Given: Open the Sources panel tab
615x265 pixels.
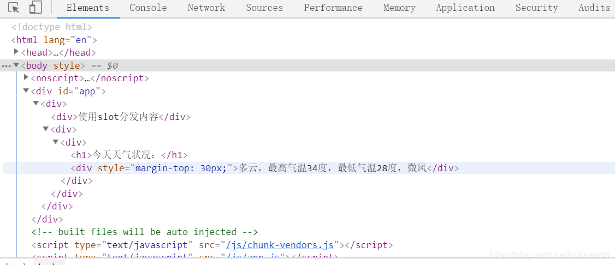Looking at the screenshot, I should 264,8.
